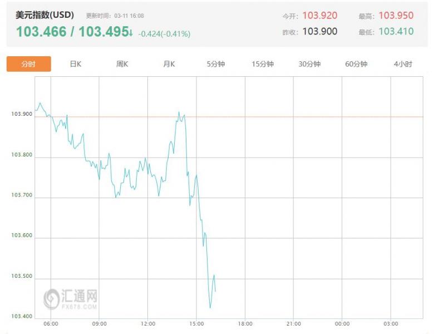This screenshot has width=434, height=334.
Task: Click the 09:00 marker on the time axis
Action: (x=99, y=323)
